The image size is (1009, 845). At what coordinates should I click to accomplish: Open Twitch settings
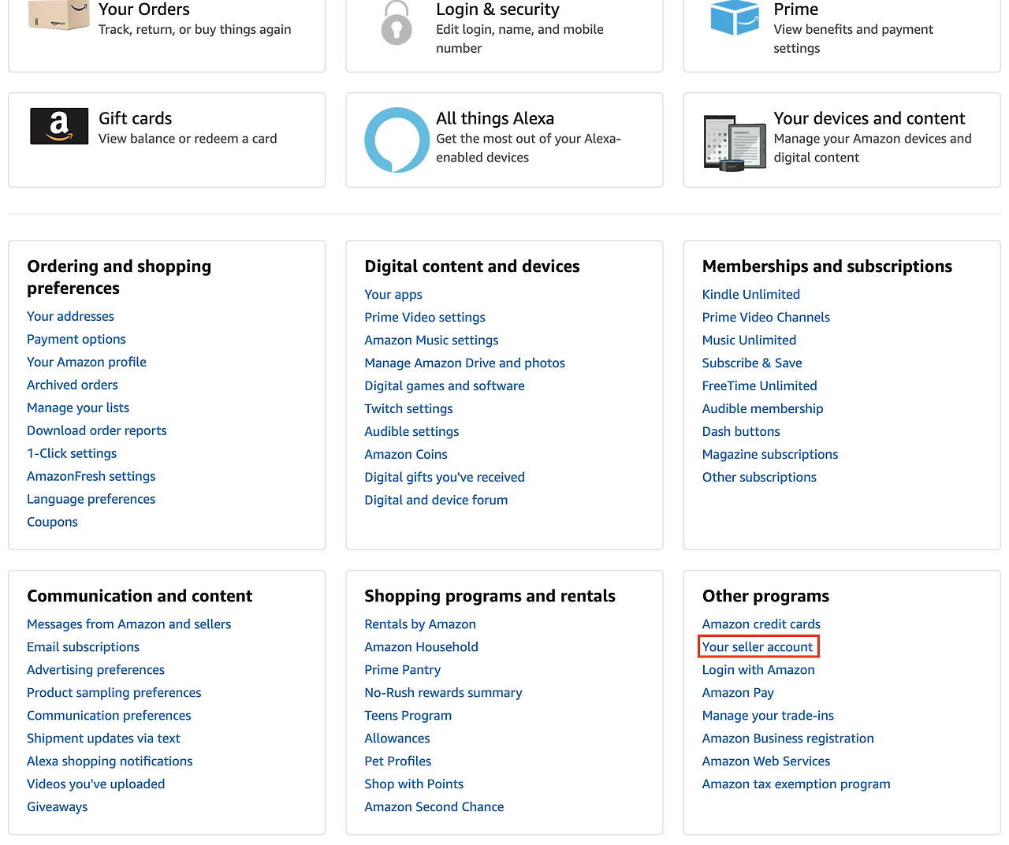click(x=408, y=408)
